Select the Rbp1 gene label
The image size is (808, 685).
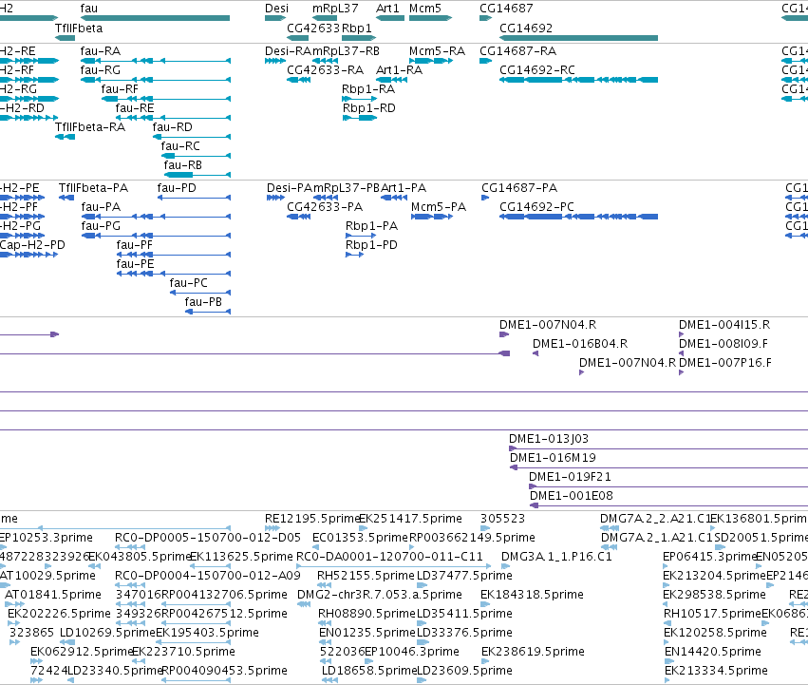[357, 28]
